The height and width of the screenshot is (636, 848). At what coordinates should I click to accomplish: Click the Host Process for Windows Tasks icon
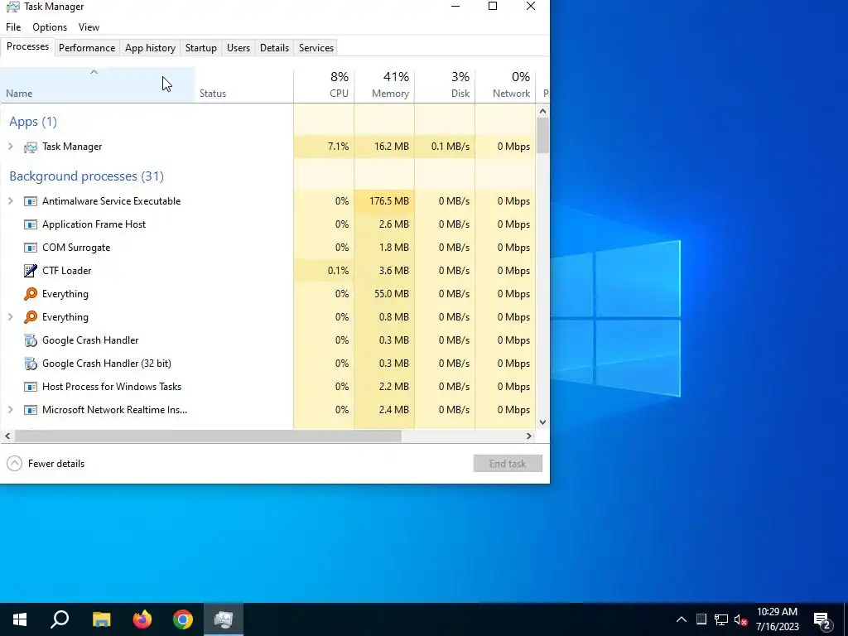[x=31, y=387]
